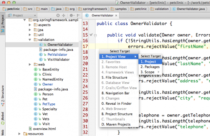
Task: Click the main breadcrumb
Action: (42, 9)
